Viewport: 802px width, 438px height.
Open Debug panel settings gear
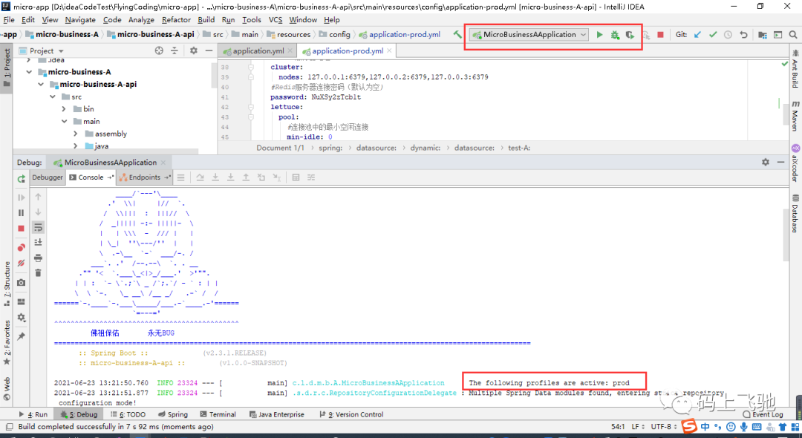(765, 162)
